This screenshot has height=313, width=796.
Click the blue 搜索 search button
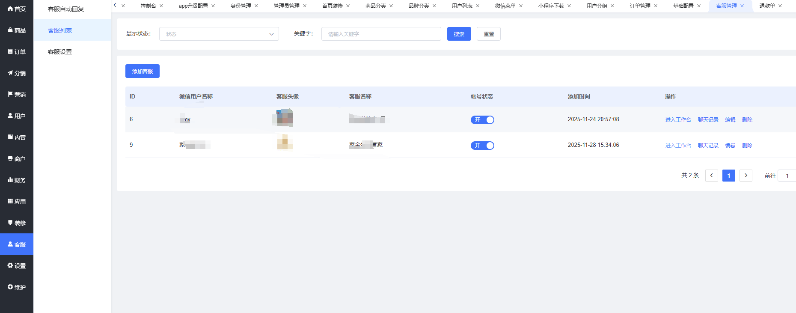pos(459,34)
